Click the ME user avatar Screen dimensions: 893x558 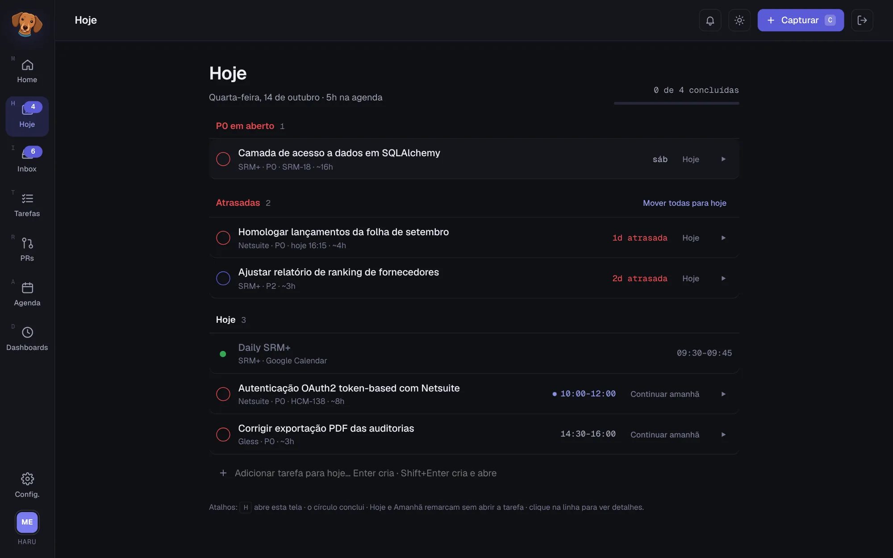(x=27, y=522)
